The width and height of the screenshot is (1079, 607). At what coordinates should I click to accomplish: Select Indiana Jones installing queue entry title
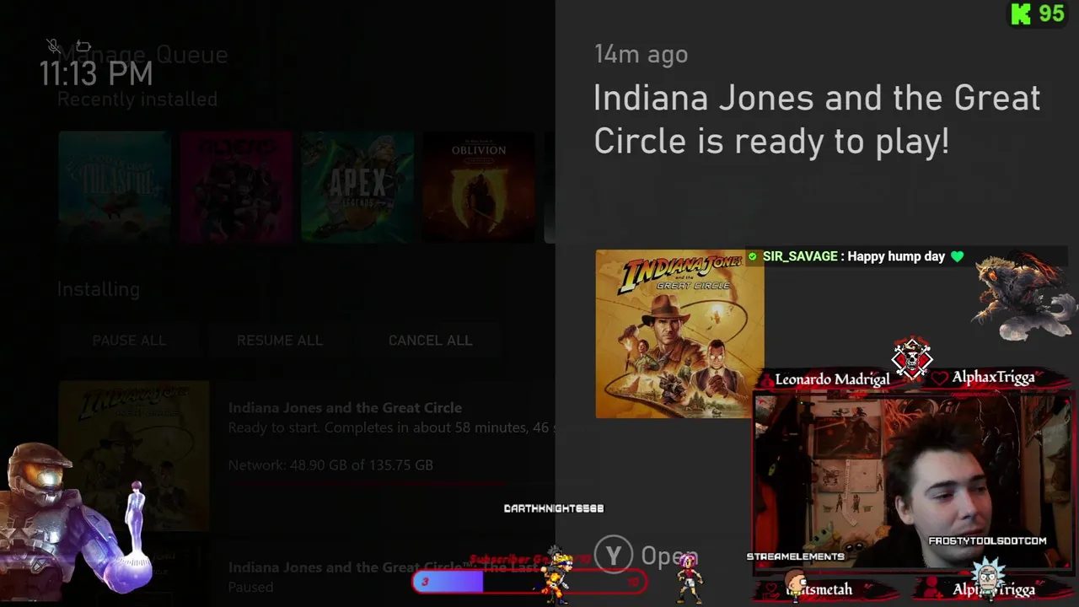tap(345, 407)
